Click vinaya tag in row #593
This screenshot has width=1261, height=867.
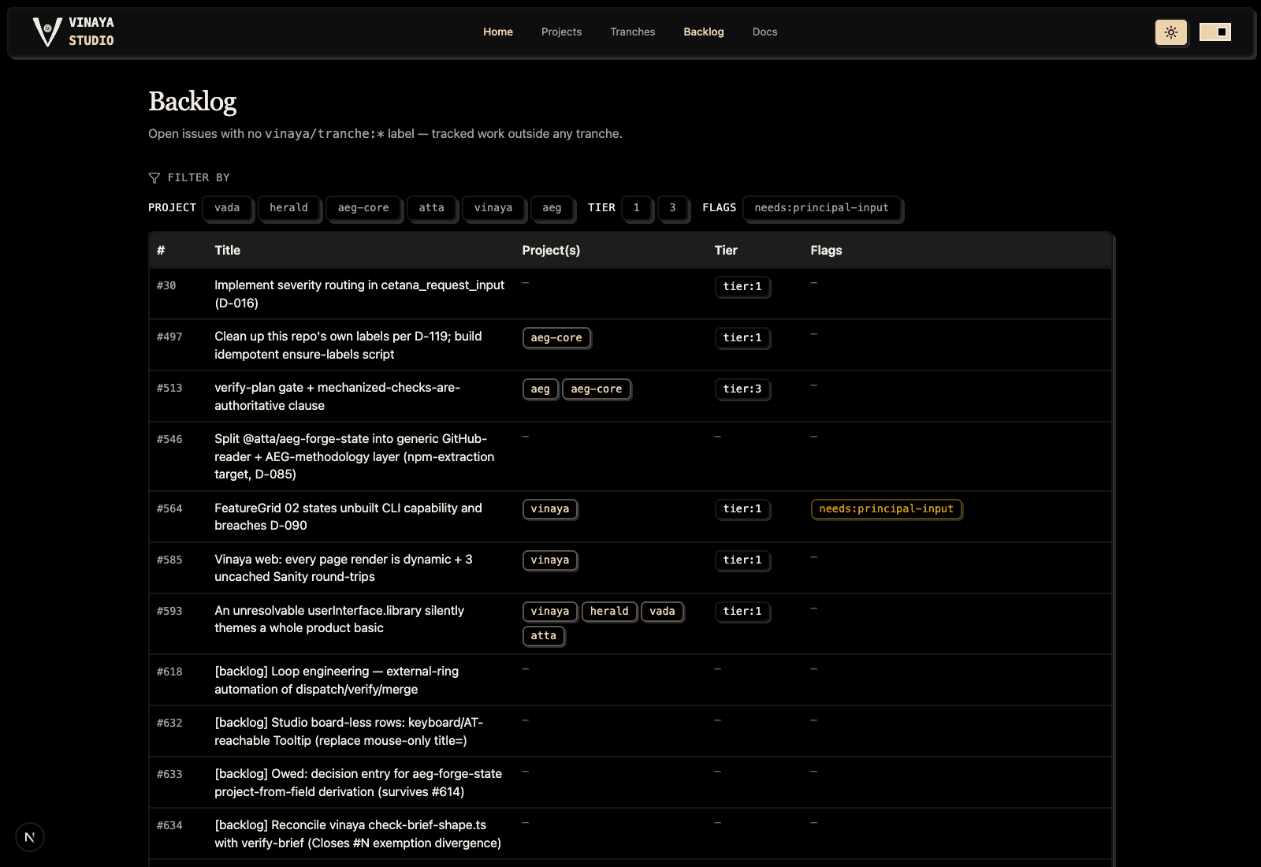(550, 612)
